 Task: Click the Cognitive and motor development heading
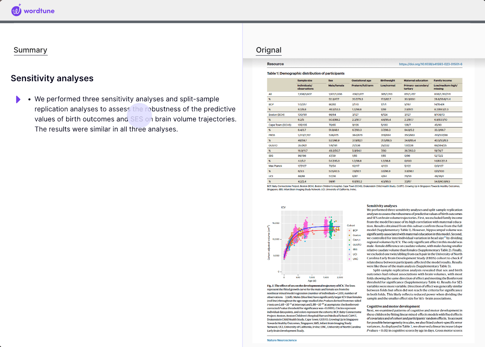[x=393, y=306]
